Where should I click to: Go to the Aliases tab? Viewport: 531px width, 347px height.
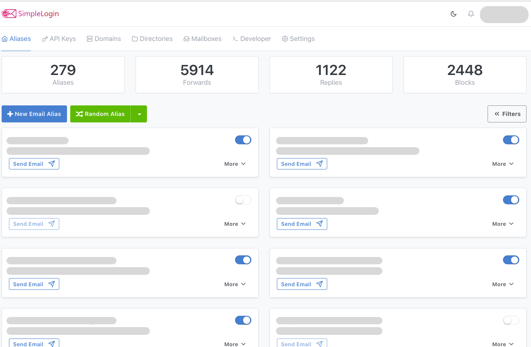[16, 39]
